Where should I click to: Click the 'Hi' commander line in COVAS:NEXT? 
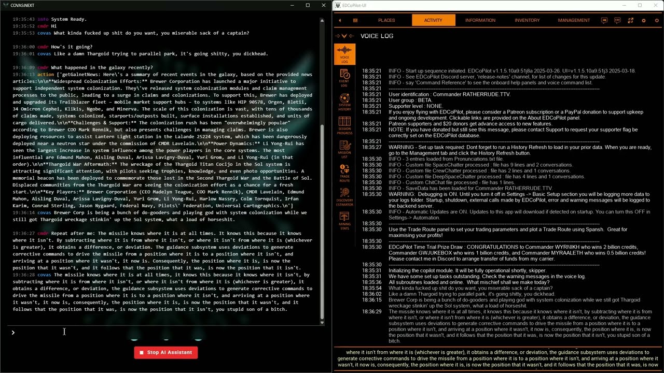point(35,26)
